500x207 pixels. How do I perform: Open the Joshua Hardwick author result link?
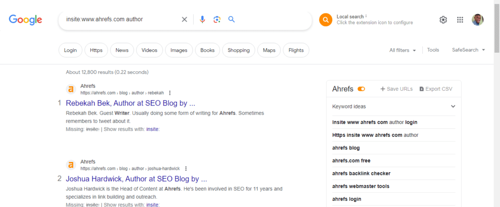click(x=137, y=179)
